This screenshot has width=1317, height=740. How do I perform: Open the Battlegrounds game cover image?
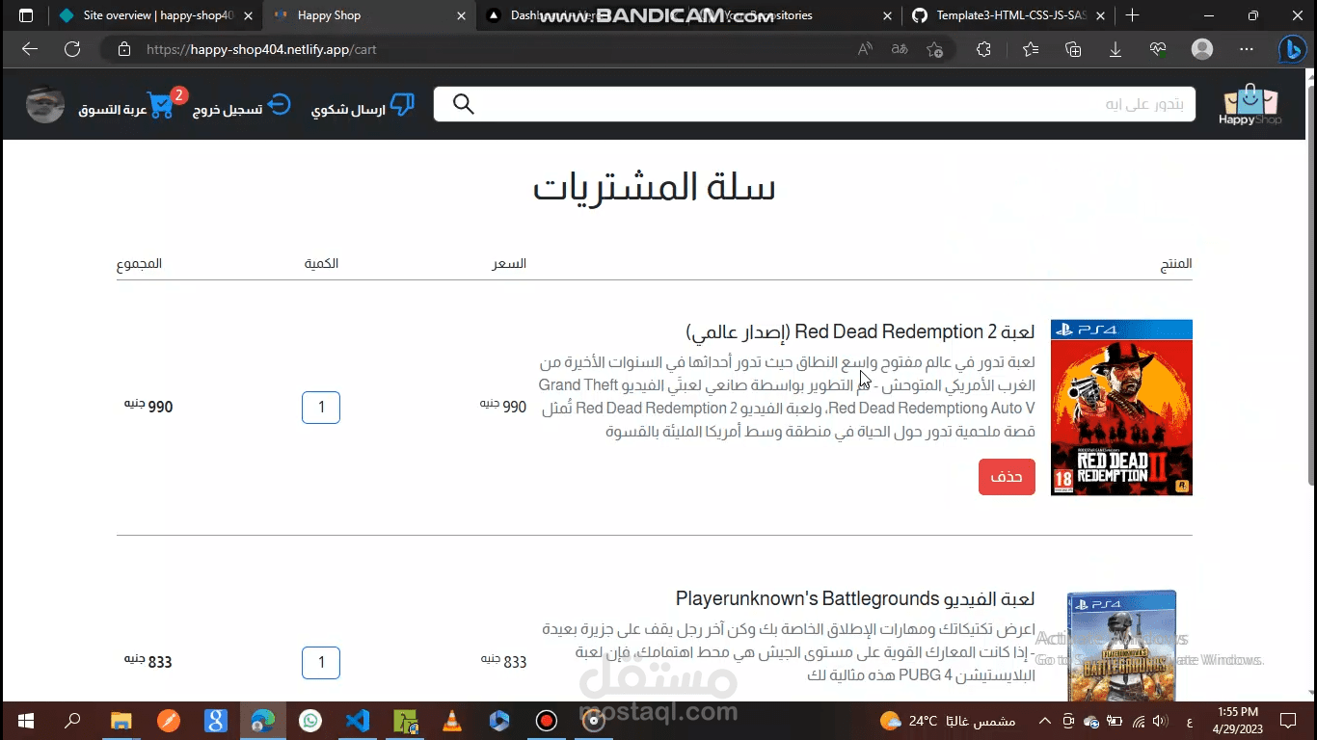point(1122,646)
